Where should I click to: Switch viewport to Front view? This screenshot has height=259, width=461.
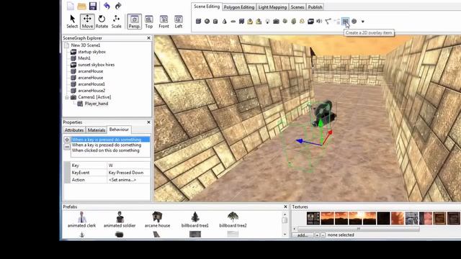click(164, 22)
